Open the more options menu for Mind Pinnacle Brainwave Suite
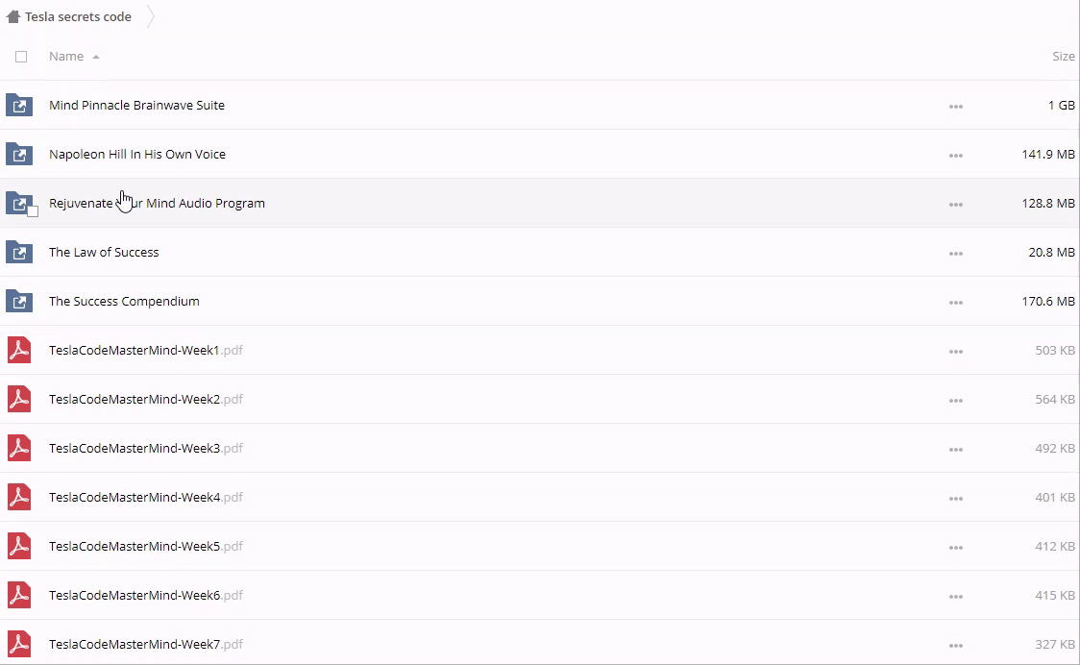Screen dimensions: 1080x665 click(x=955, y=107)
